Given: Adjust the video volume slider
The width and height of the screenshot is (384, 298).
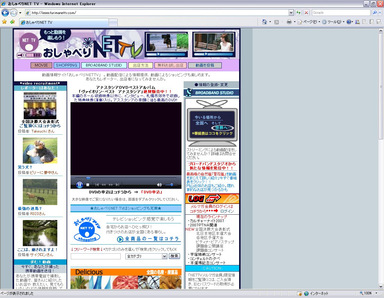Looking at the screenshot, I should coord(171,185).
